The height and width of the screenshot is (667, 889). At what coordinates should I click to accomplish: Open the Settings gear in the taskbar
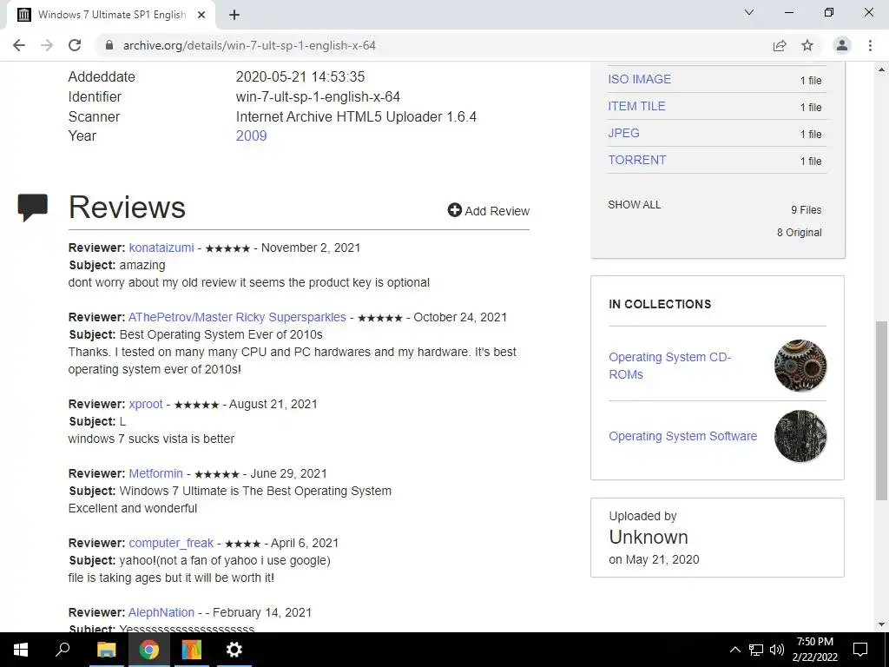pos(234,650)
